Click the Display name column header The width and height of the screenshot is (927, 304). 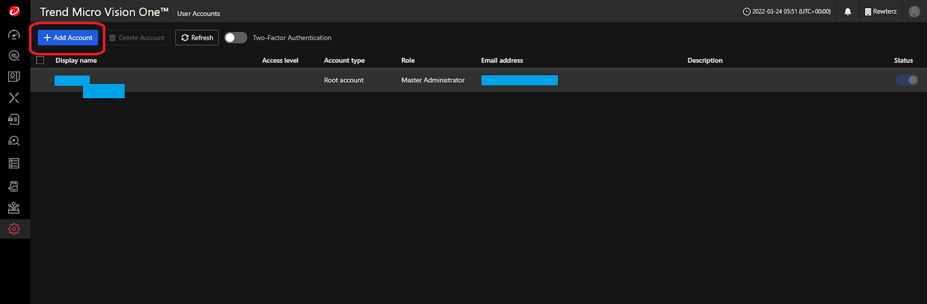click(76, 60)
